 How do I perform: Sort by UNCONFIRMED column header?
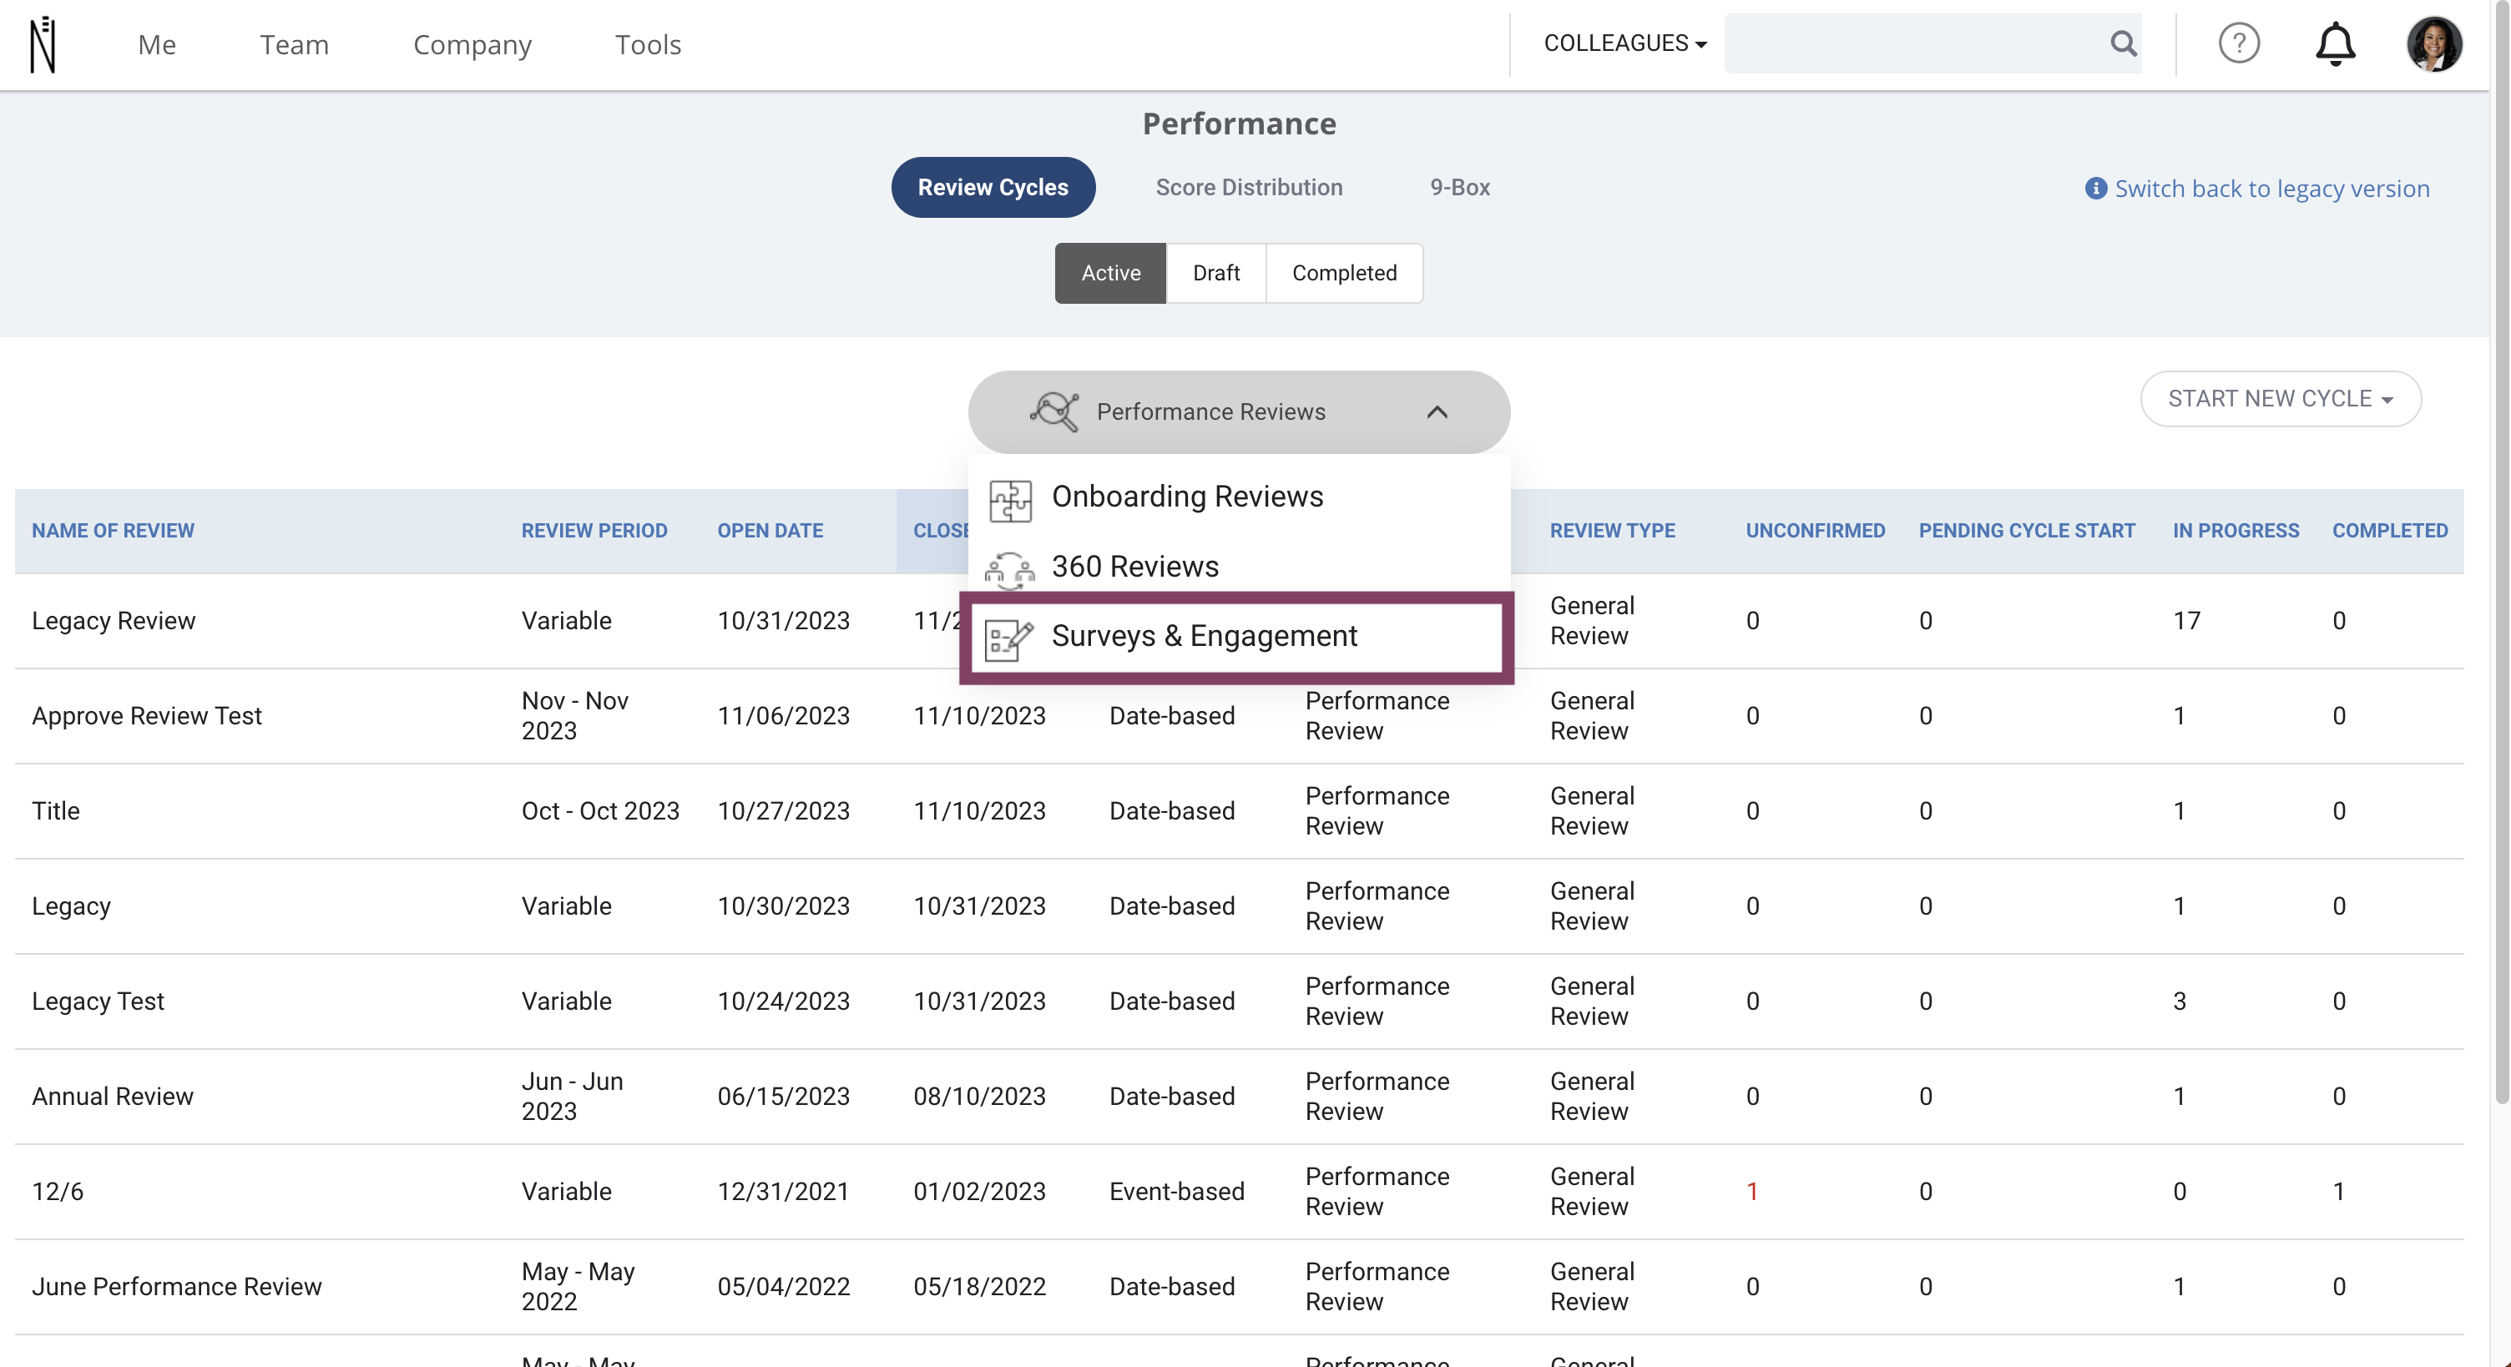[1815, 531]
